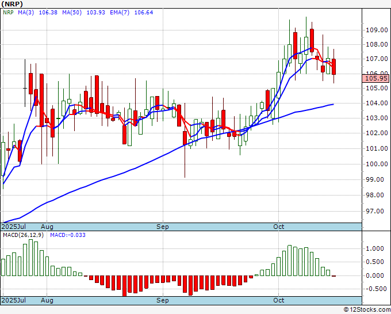Click the 108.00 price axis label
This screenshot has width=391, height=314.
(x=377, y=45)
